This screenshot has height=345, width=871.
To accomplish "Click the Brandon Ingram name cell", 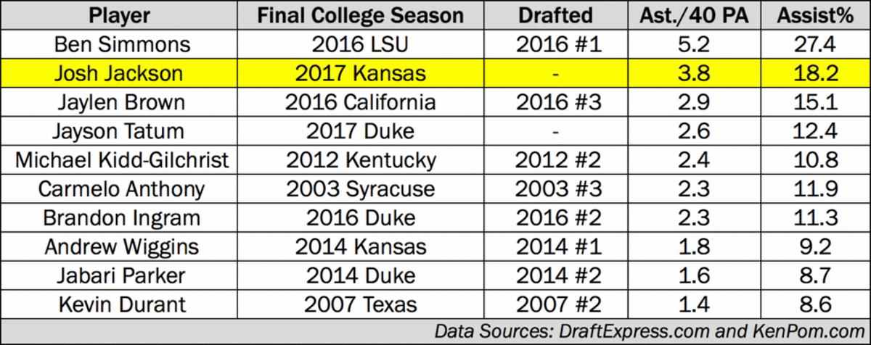I will click(x=121, y=217).
